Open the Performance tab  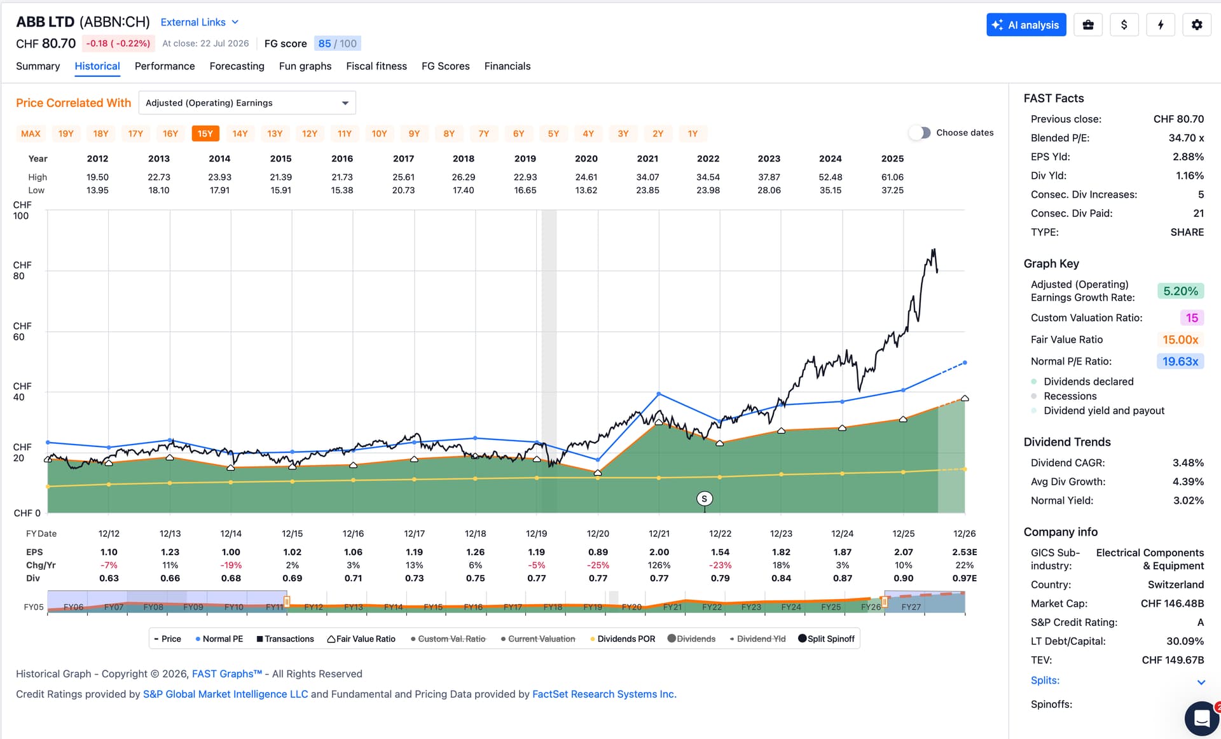(x=165, y=66)
